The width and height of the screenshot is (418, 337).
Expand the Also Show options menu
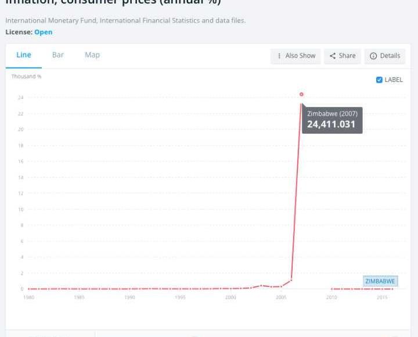296,56
